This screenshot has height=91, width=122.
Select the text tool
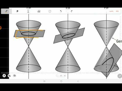pos(28,11)
